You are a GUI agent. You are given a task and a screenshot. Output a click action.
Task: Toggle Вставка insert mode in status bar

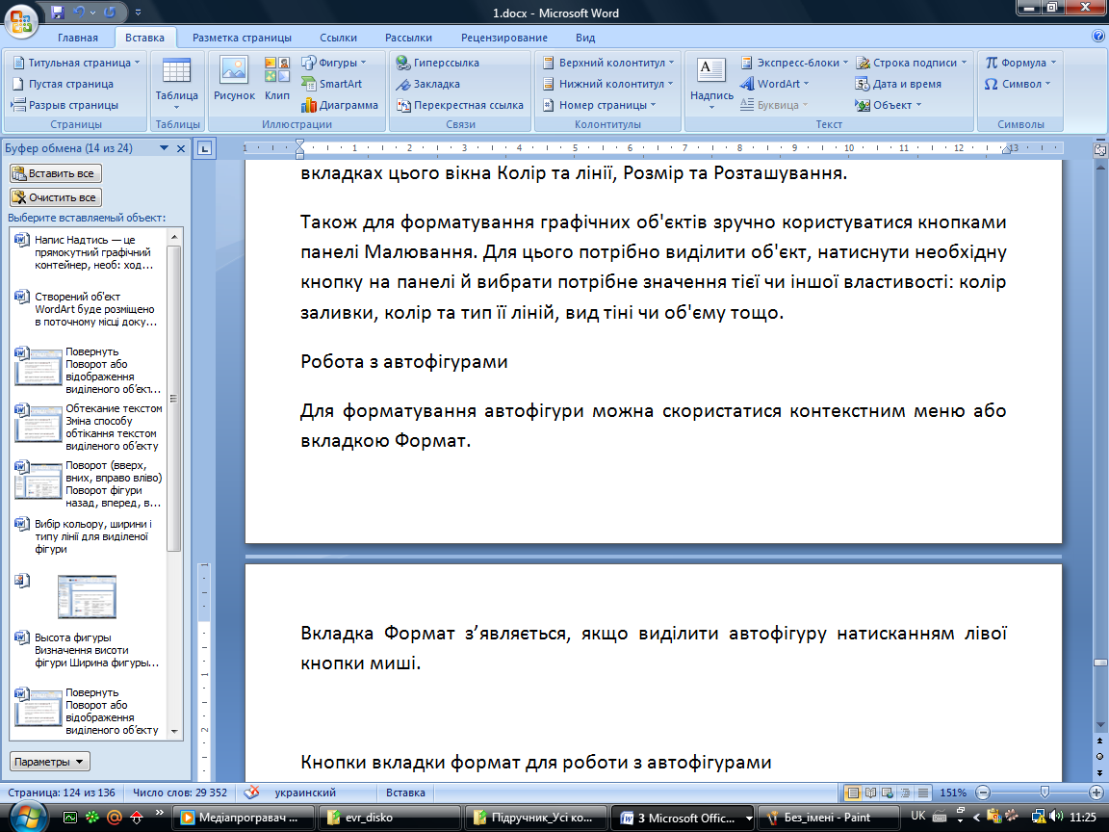click(405, 793)
